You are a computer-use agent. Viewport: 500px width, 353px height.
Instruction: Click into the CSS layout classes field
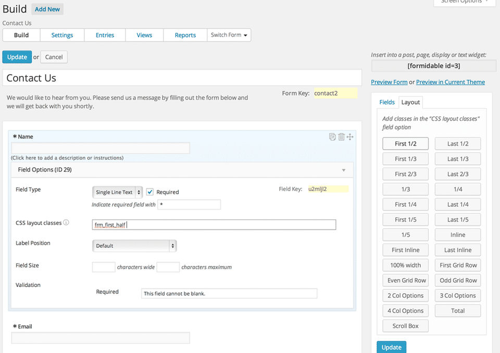[214, 225]
